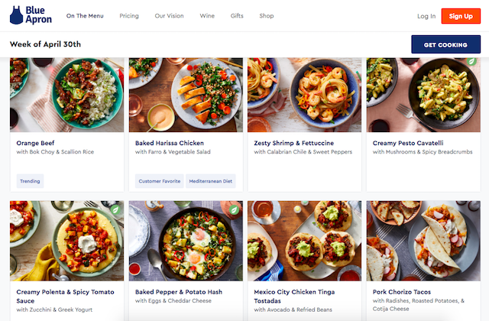The image size is (489, 321).
Task: Click the Log In link
Action: click(426, 16)
